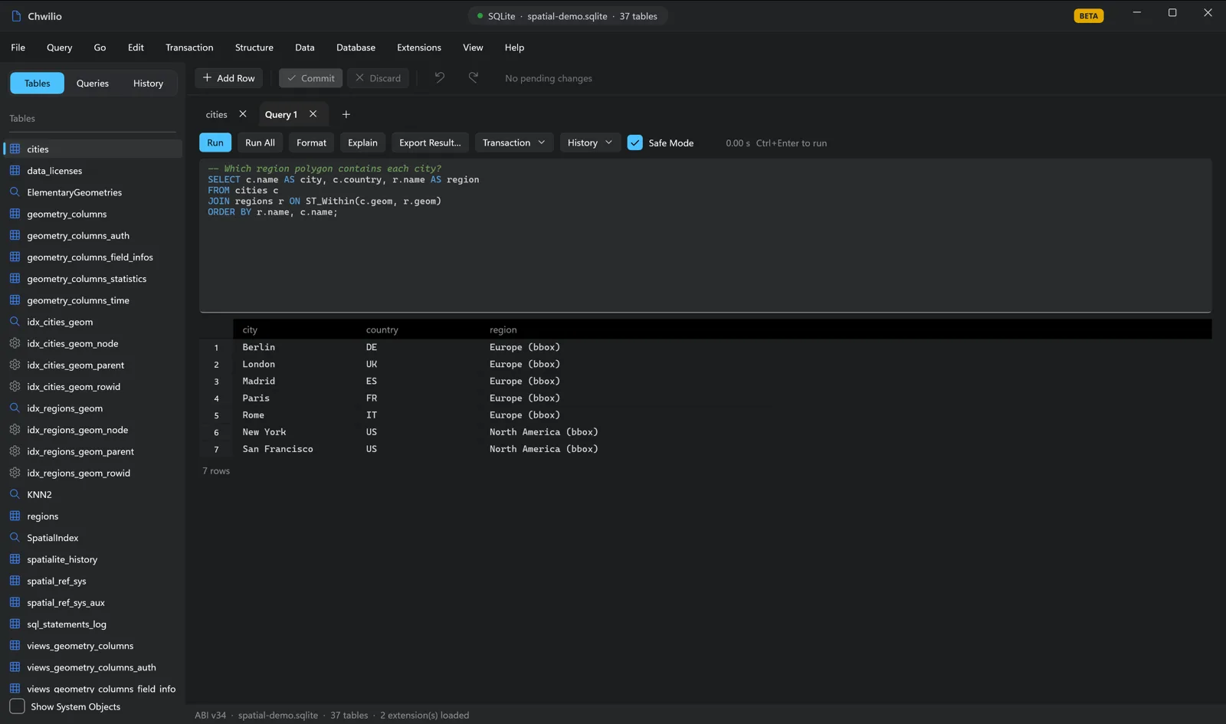Switch to the History sidebar tab

pyautogui.click(x=148, y=83)
